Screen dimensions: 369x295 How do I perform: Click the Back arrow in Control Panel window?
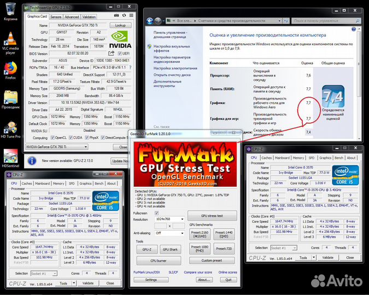tap(150, 21)
